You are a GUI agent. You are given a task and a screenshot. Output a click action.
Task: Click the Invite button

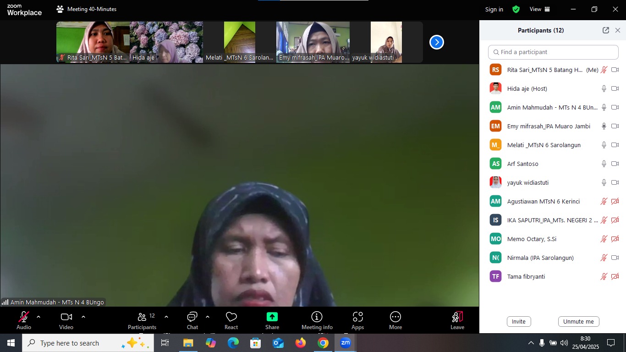pos(519,321)
